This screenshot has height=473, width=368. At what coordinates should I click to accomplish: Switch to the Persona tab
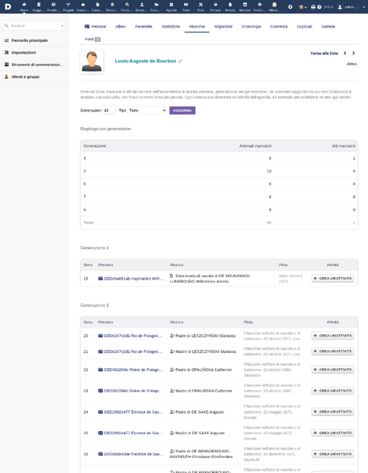pyautogui.click(x=96, y=27)
